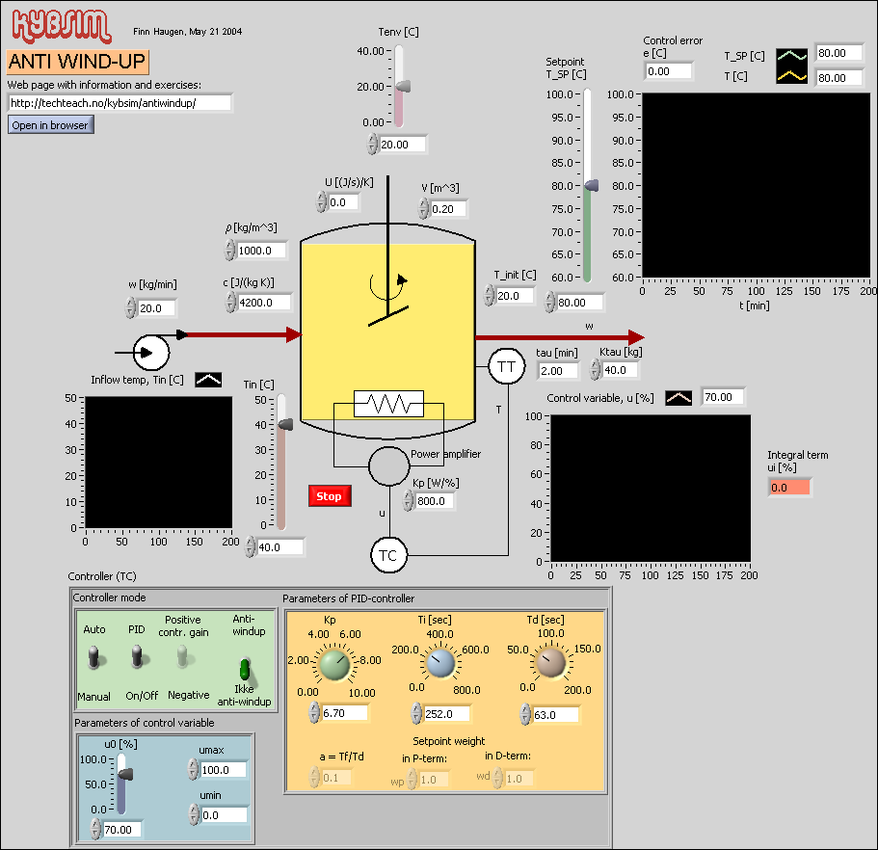Click the TC temperature controller circle
This screenshot has width=878, height=850.
click(x=389, y=554)
